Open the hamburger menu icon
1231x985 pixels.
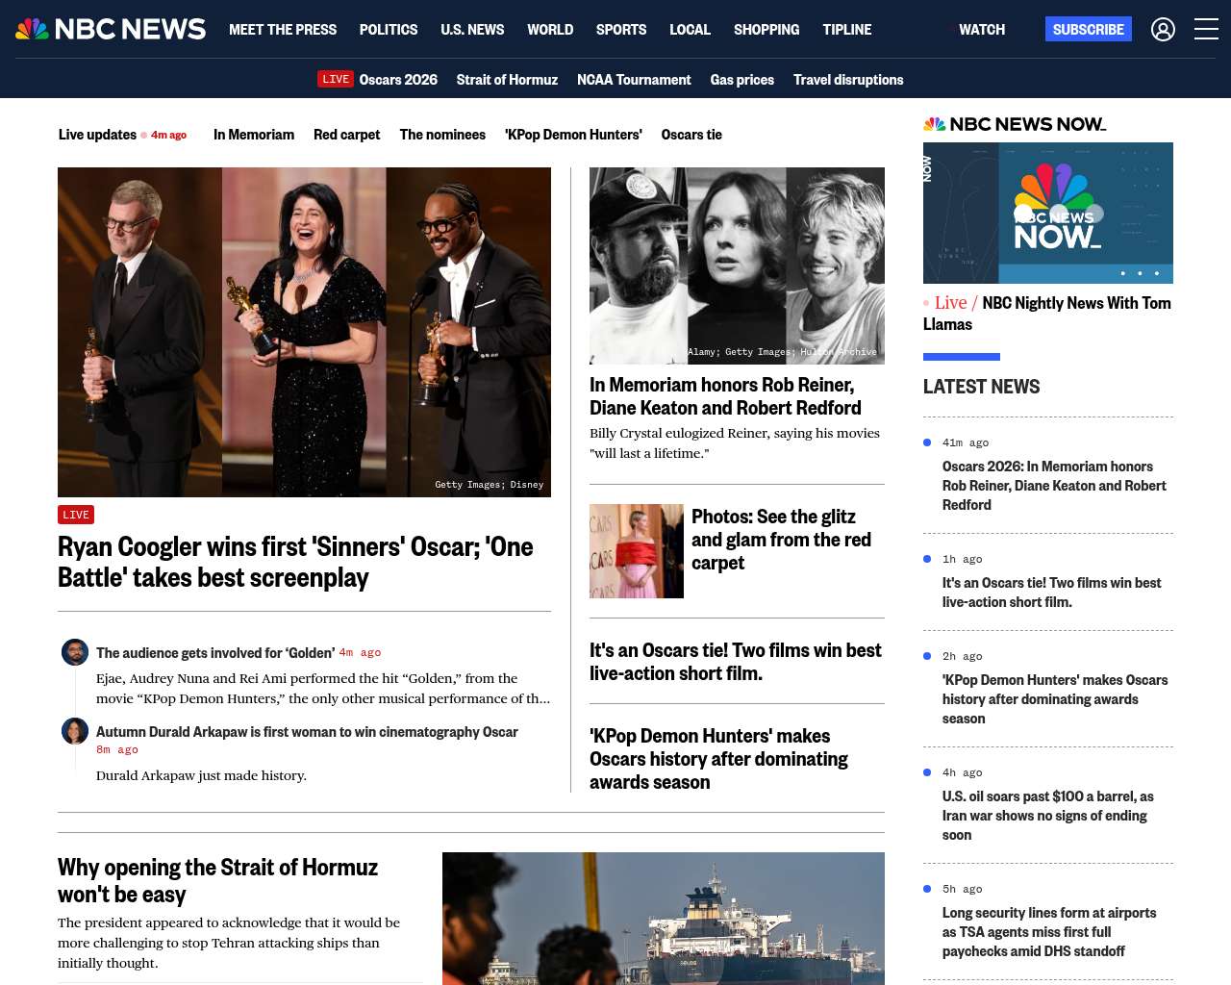click(x=1206, y=30)
